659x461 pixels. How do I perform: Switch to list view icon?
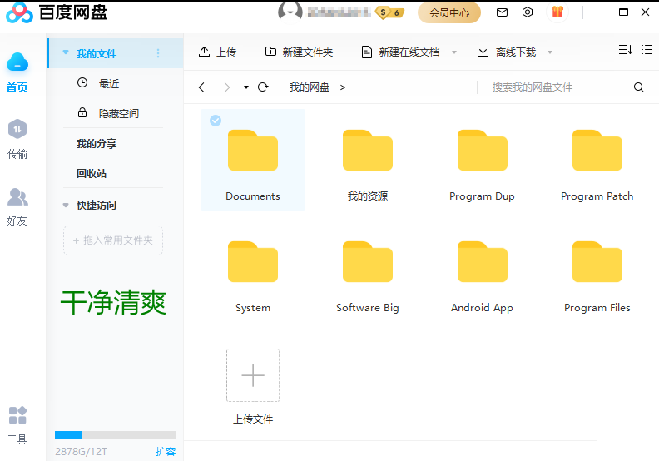[647, 50]
